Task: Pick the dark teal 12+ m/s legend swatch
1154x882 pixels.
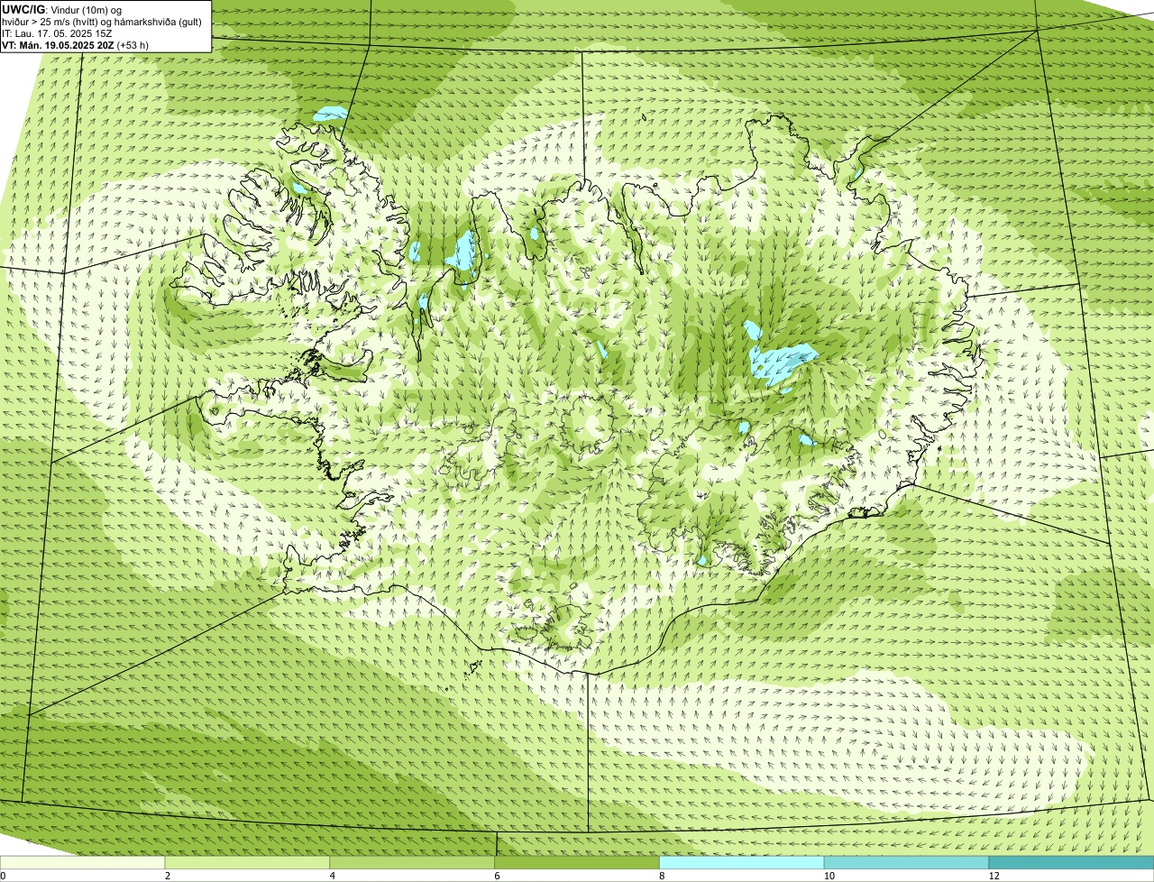Action: [x=1072, y=862]
